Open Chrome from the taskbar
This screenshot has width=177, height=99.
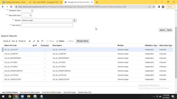tap(10, 97)
